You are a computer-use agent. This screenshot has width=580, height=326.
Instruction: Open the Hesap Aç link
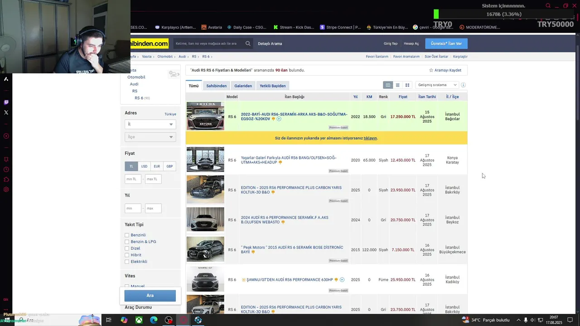tap(411, 43)
